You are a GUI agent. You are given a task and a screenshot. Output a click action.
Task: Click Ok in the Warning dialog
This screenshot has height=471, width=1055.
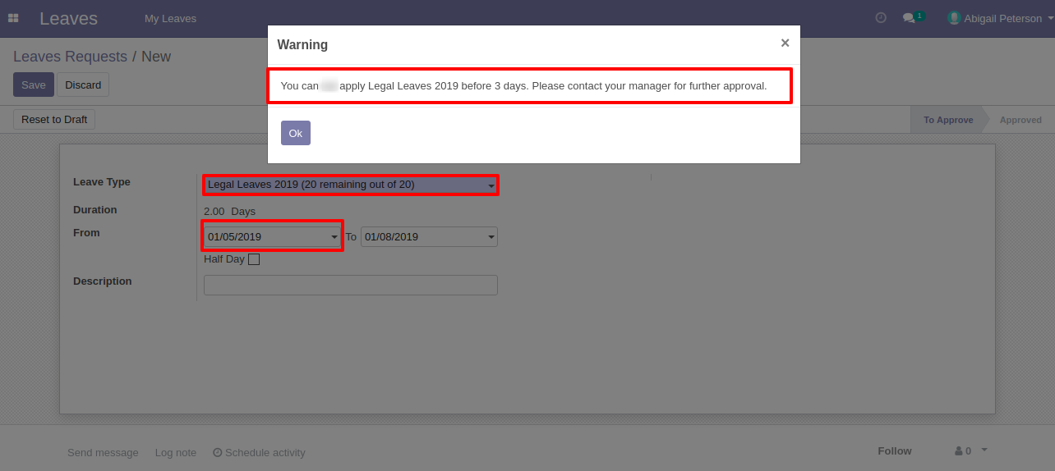296,133
